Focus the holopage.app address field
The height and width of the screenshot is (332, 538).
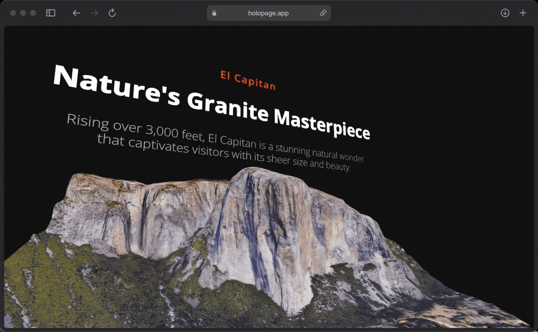(x=268, y=13)
